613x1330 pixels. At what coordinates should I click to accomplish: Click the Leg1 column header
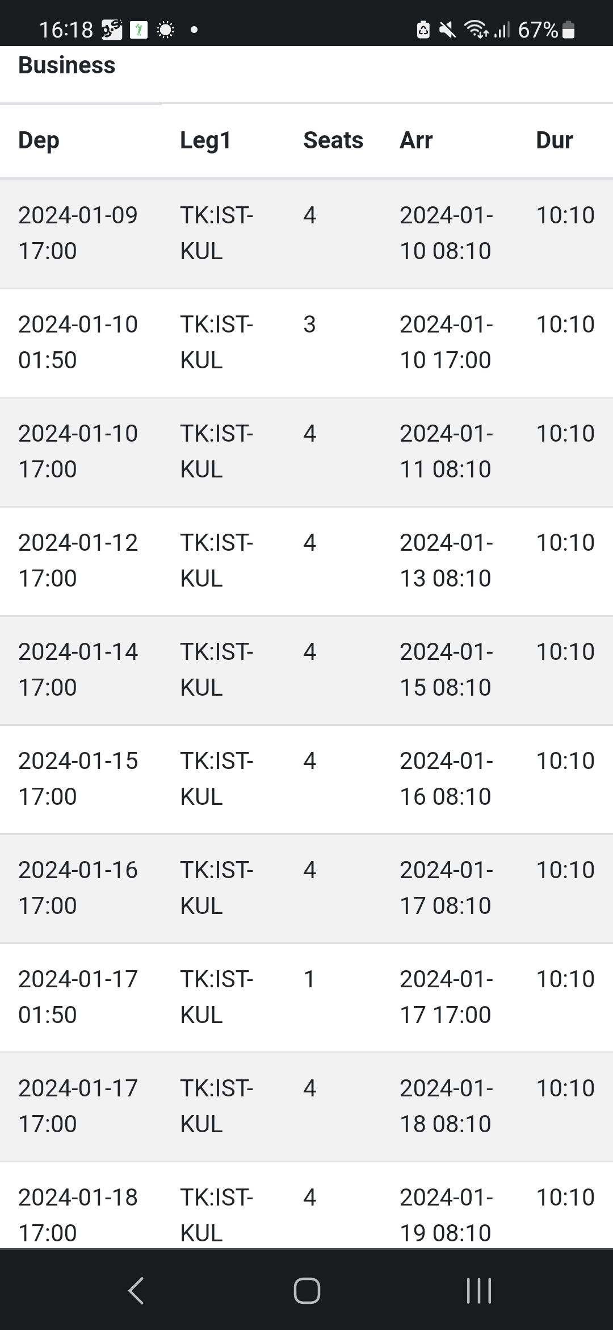point(205,140)
